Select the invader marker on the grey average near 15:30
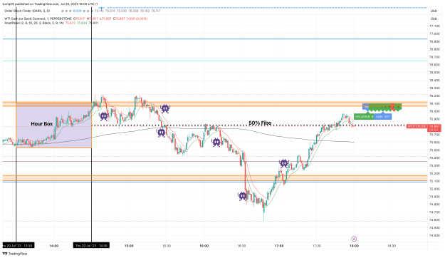 pyautogui.click(x=162, y=133)
